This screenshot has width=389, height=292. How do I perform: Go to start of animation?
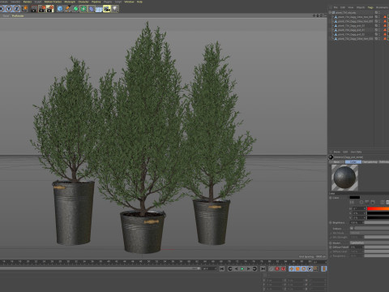tap(222, 268)
